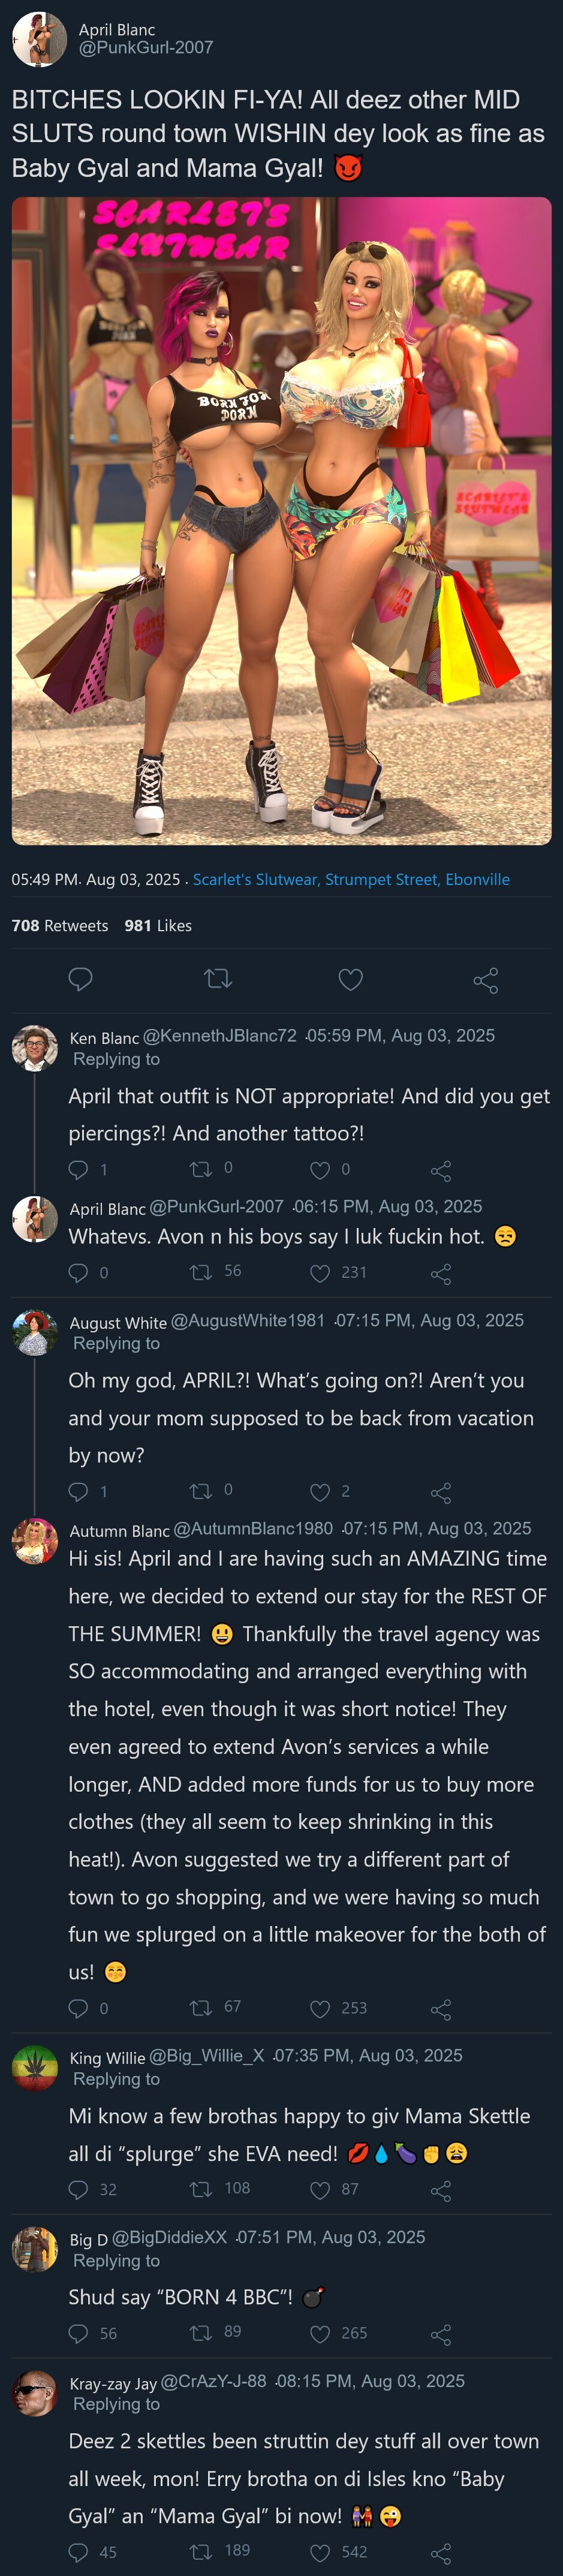
Task: Like the main post with heart icon
Action: point(350,980)
